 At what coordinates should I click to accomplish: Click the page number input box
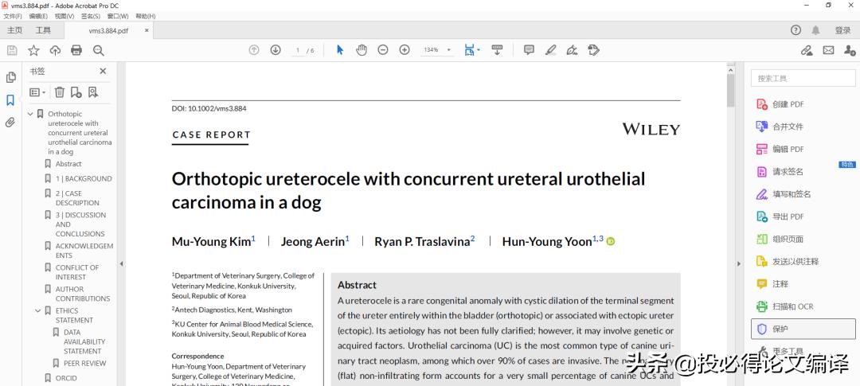tap(298, 50)
